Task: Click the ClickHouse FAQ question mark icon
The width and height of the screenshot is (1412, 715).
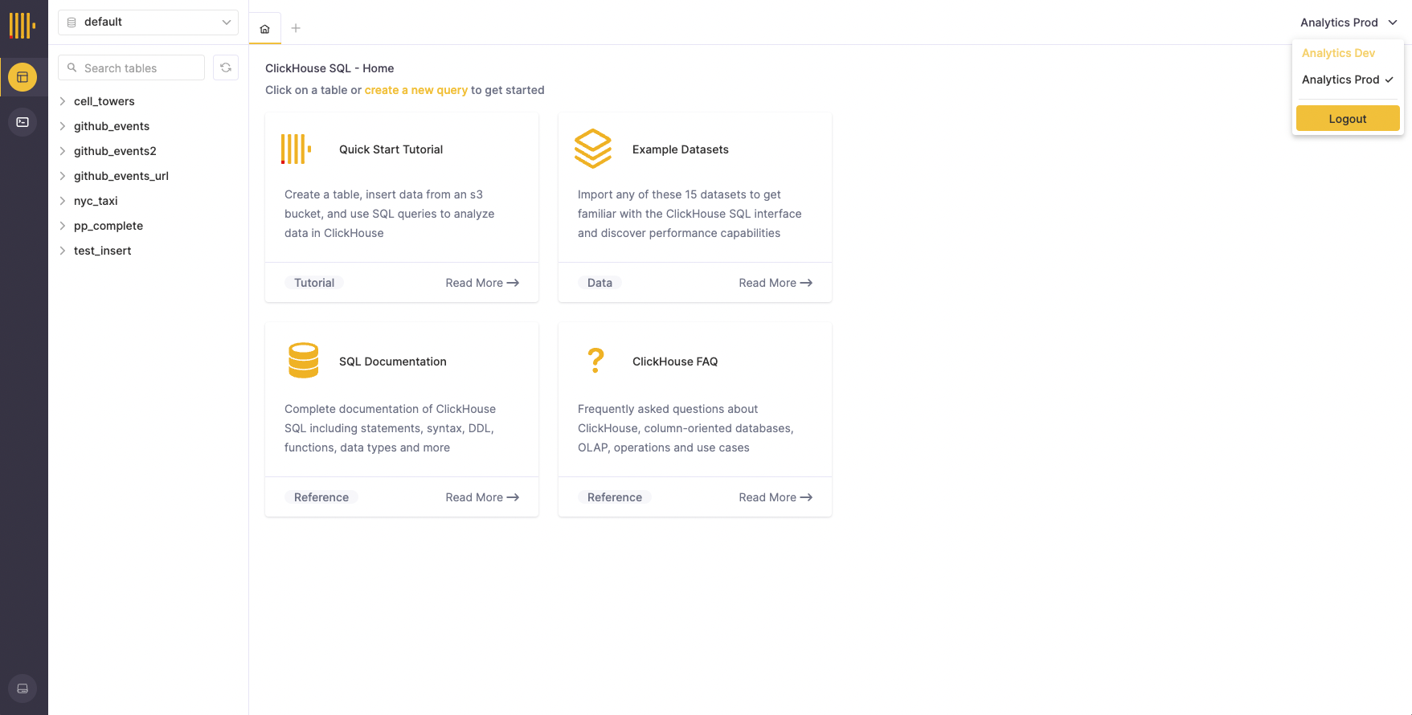Action: 595,361
